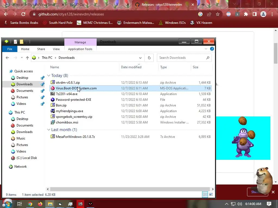278x208 pixels.
Task: Click Chrome reload page button
Action: point(23,14)
